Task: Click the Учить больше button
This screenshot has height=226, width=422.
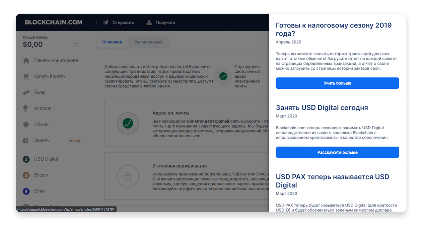Action: click(337, 83)
